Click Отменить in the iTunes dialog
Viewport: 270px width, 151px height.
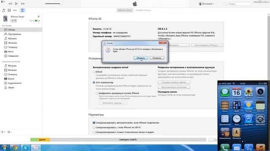pos(157,58)
